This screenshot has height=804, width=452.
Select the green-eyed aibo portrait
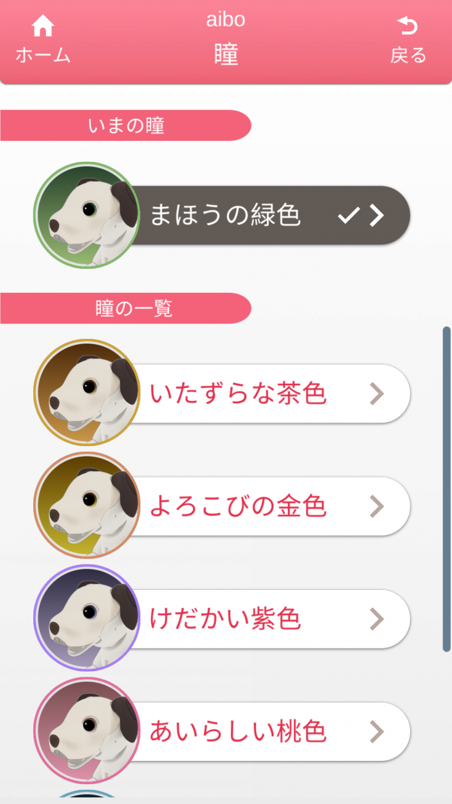pos(87,215)
